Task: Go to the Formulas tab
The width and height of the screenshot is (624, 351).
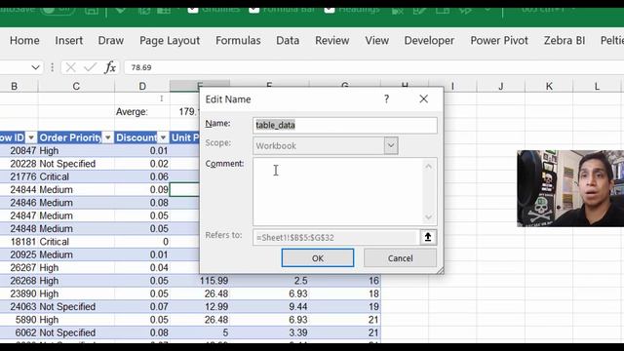Action: (238, 40)
